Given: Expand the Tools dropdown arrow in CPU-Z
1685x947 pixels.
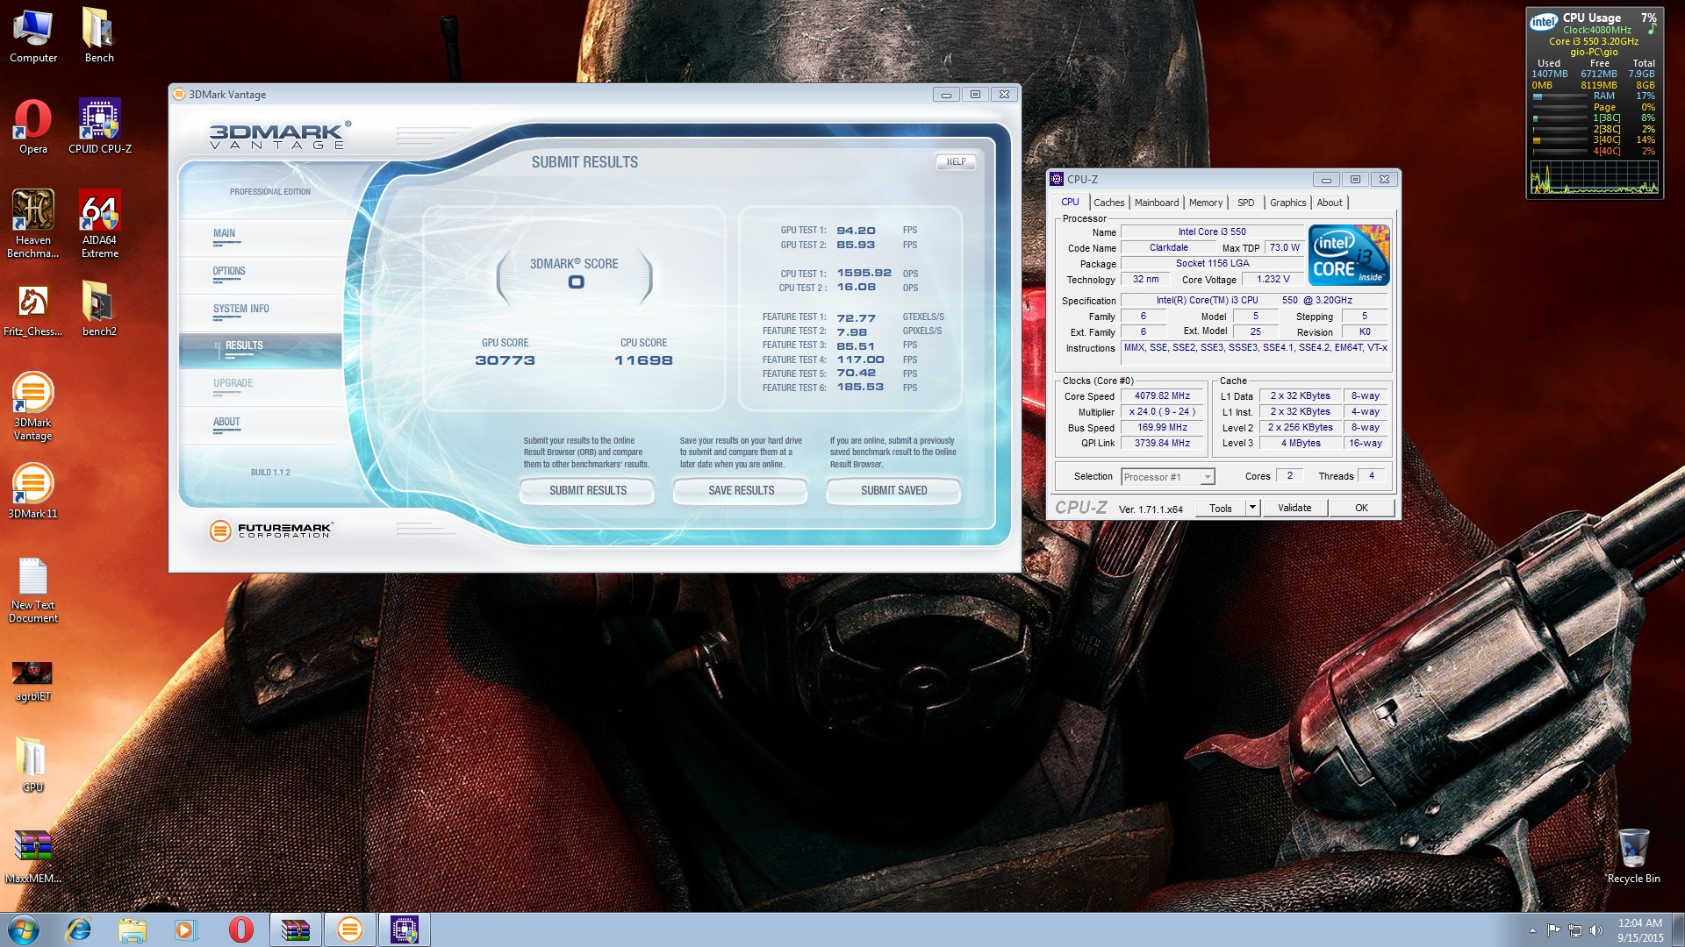Looking at the screenshot, I should [1252, 508].
